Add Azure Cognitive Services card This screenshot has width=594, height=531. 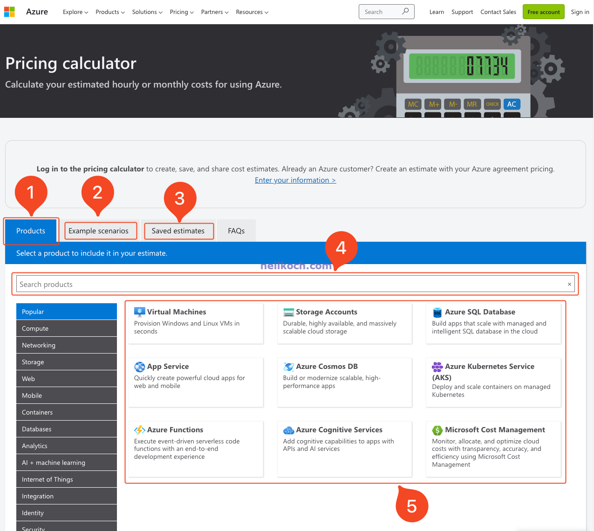point(345,449)
